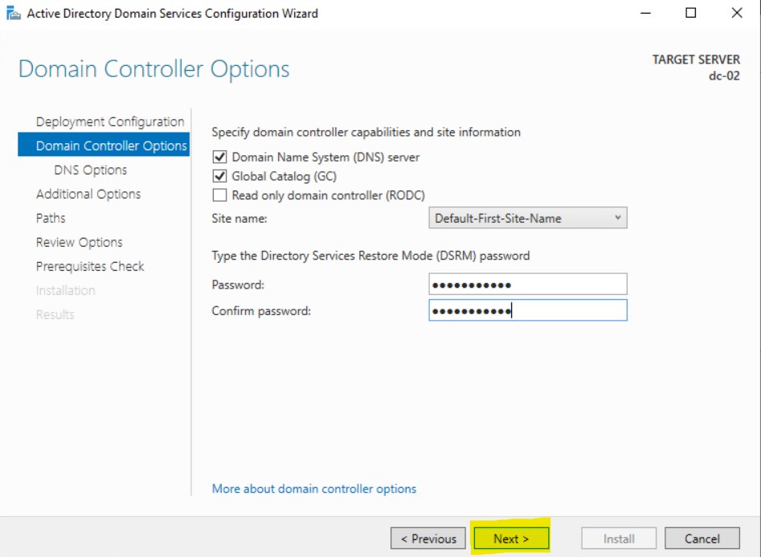
Task: Close the configuration wizard window
Action: 737,13
